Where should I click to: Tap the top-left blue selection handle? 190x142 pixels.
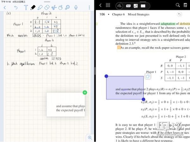point(106,76)
